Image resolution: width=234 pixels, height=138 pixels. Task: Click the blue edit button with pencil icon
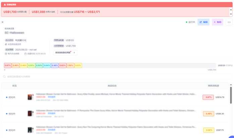click(x=203, y=22)
